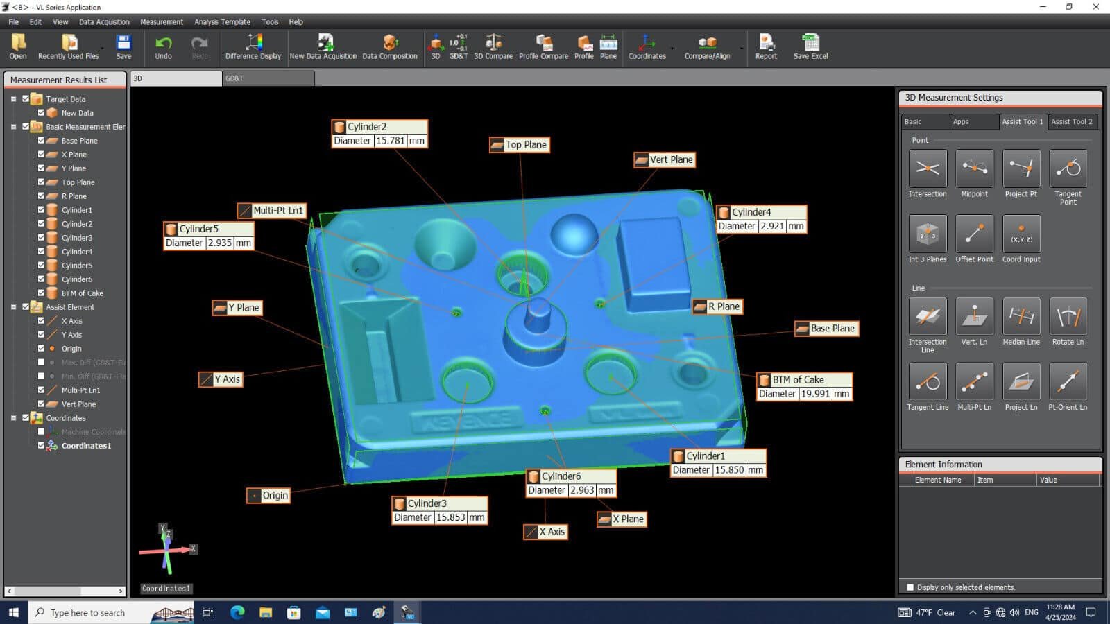This screenshot has height=624, width=1110.
Task: Select the Int 3 Planes tool
Action: coord(928,234)
